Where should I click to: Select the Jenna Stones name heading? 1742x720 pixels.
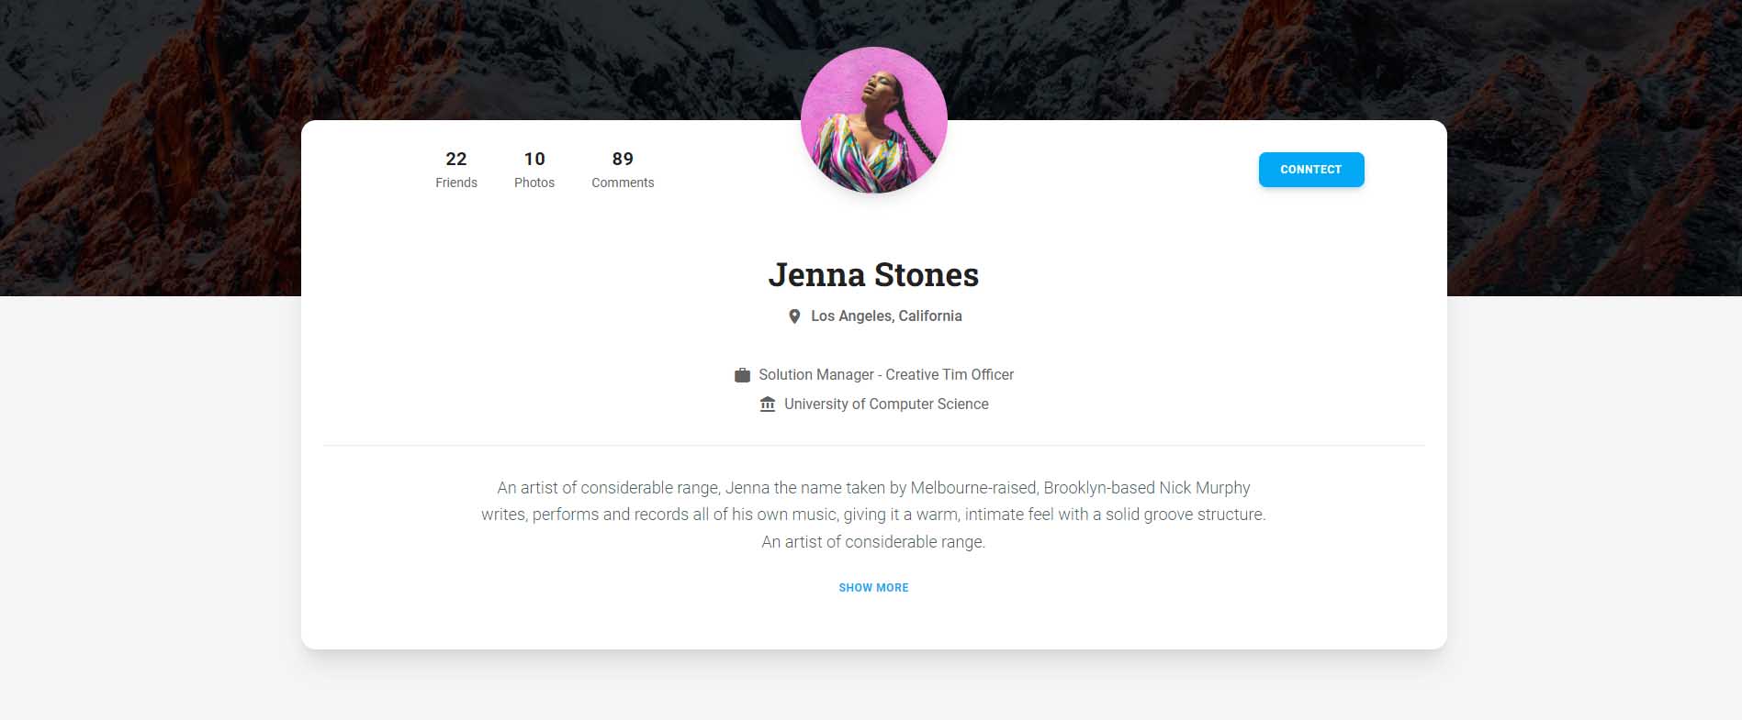[x=873, y=274]
